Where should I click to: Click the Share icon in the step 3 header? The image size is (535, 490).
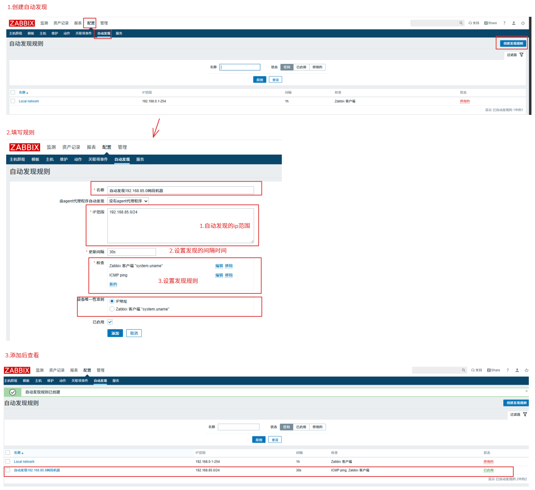click(x=493, y=370)
